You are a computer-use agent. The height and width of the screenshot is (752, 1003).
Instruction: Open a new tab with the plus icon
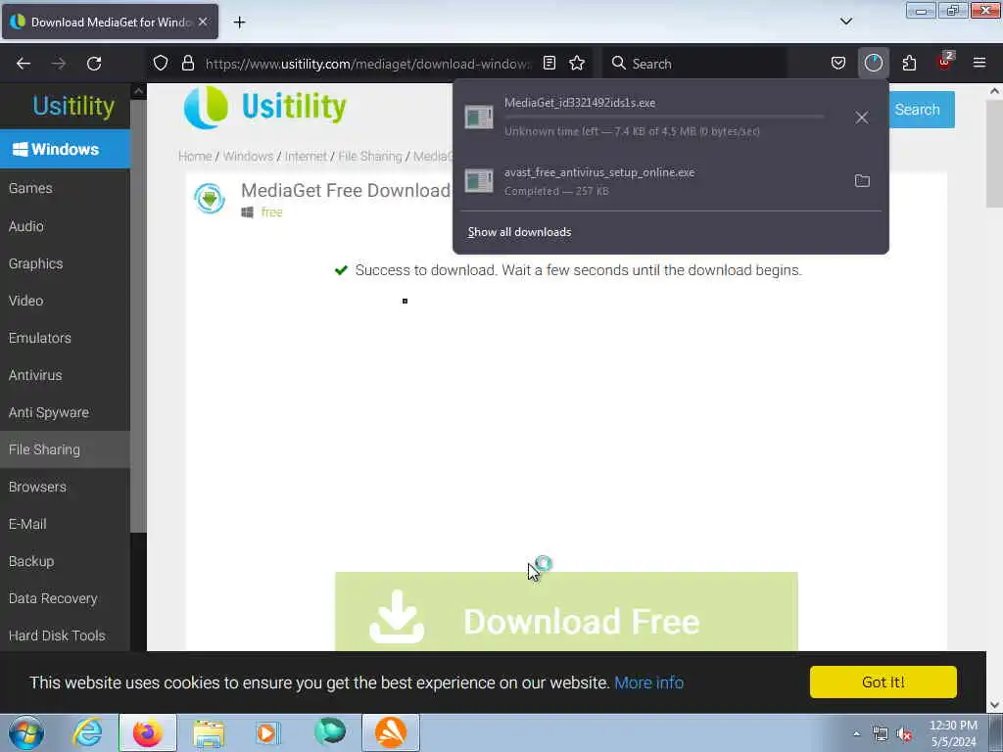tap(239, 23)
